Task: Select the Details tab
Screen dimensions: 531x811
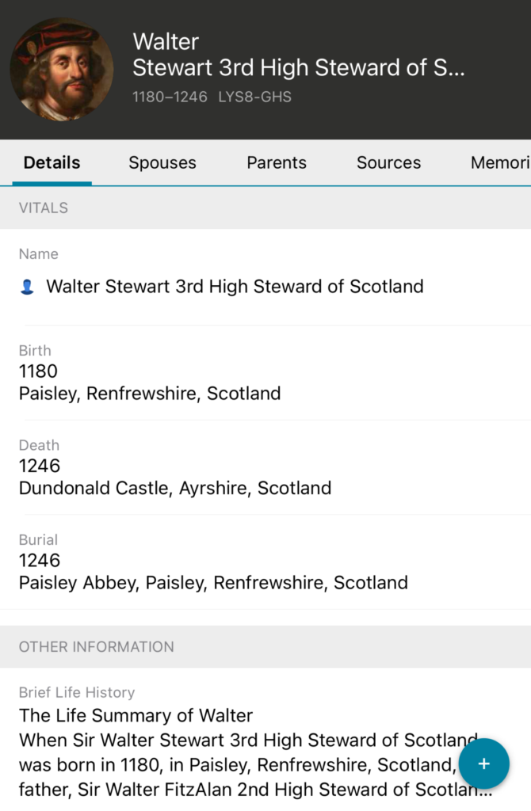Action: tap(52, 163)
